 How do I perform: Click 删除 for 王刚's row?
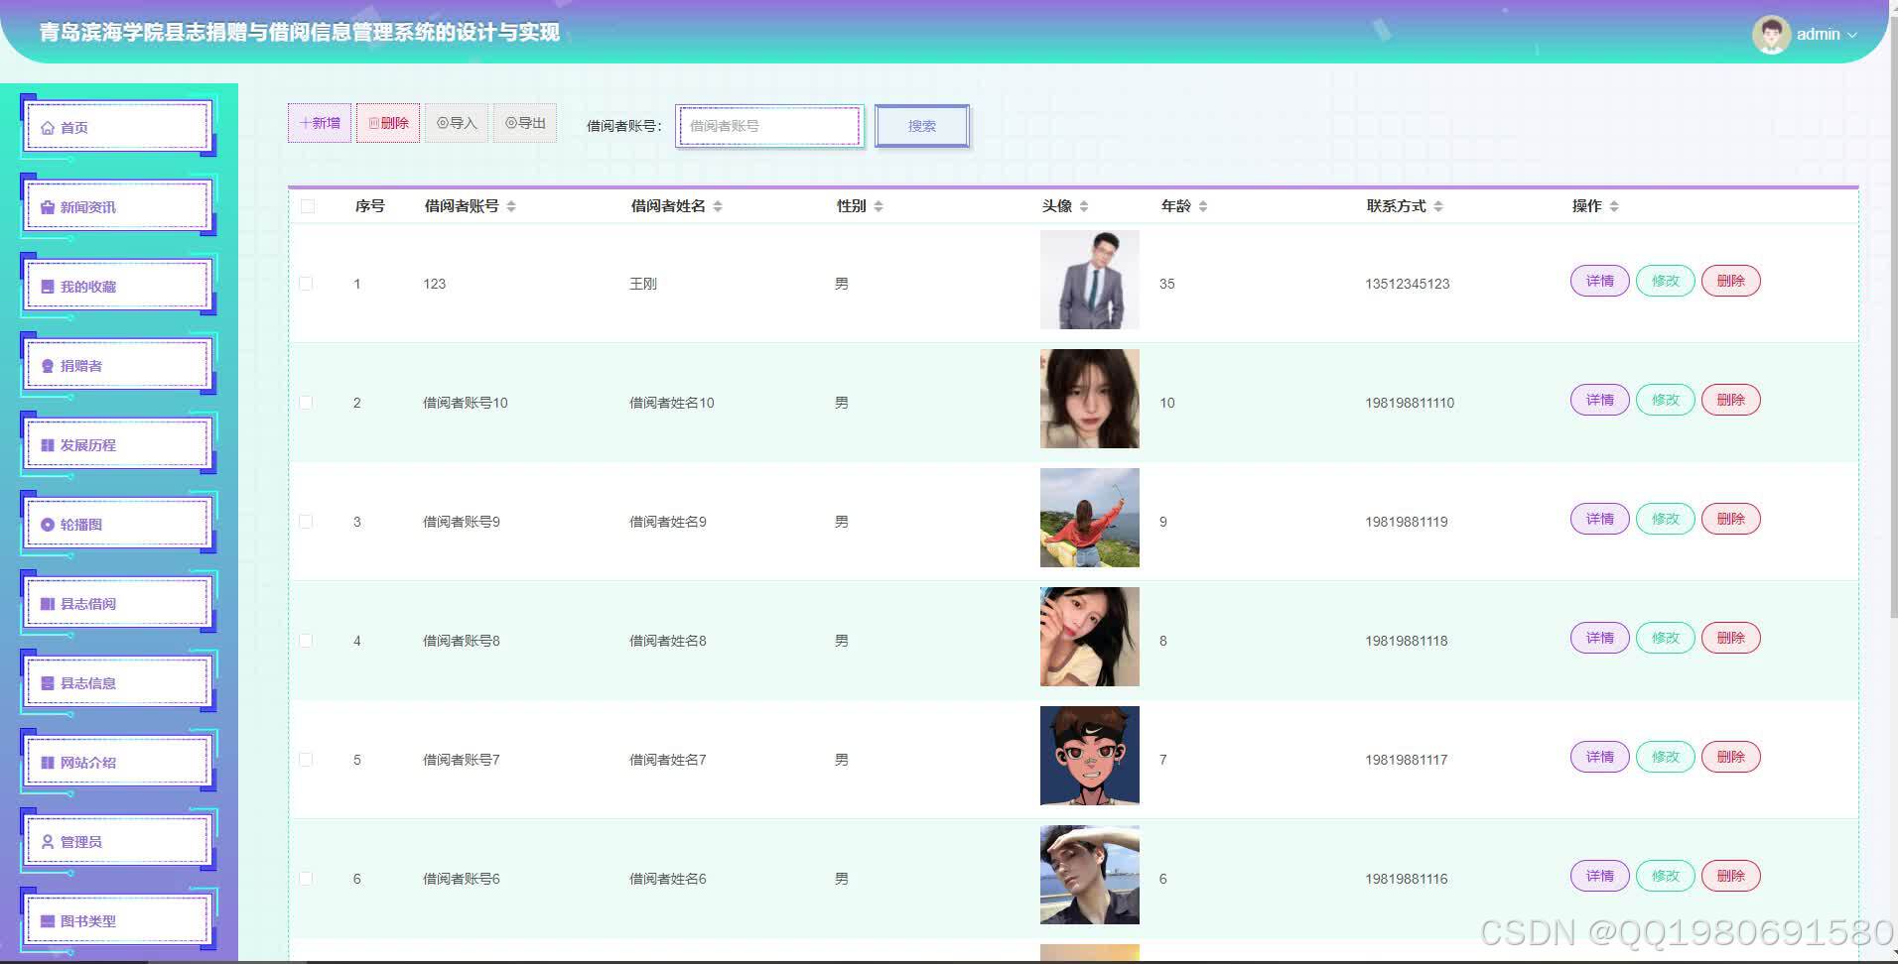(1731, 281)
